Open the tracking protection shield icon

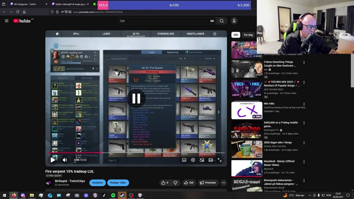pos(52,12)
